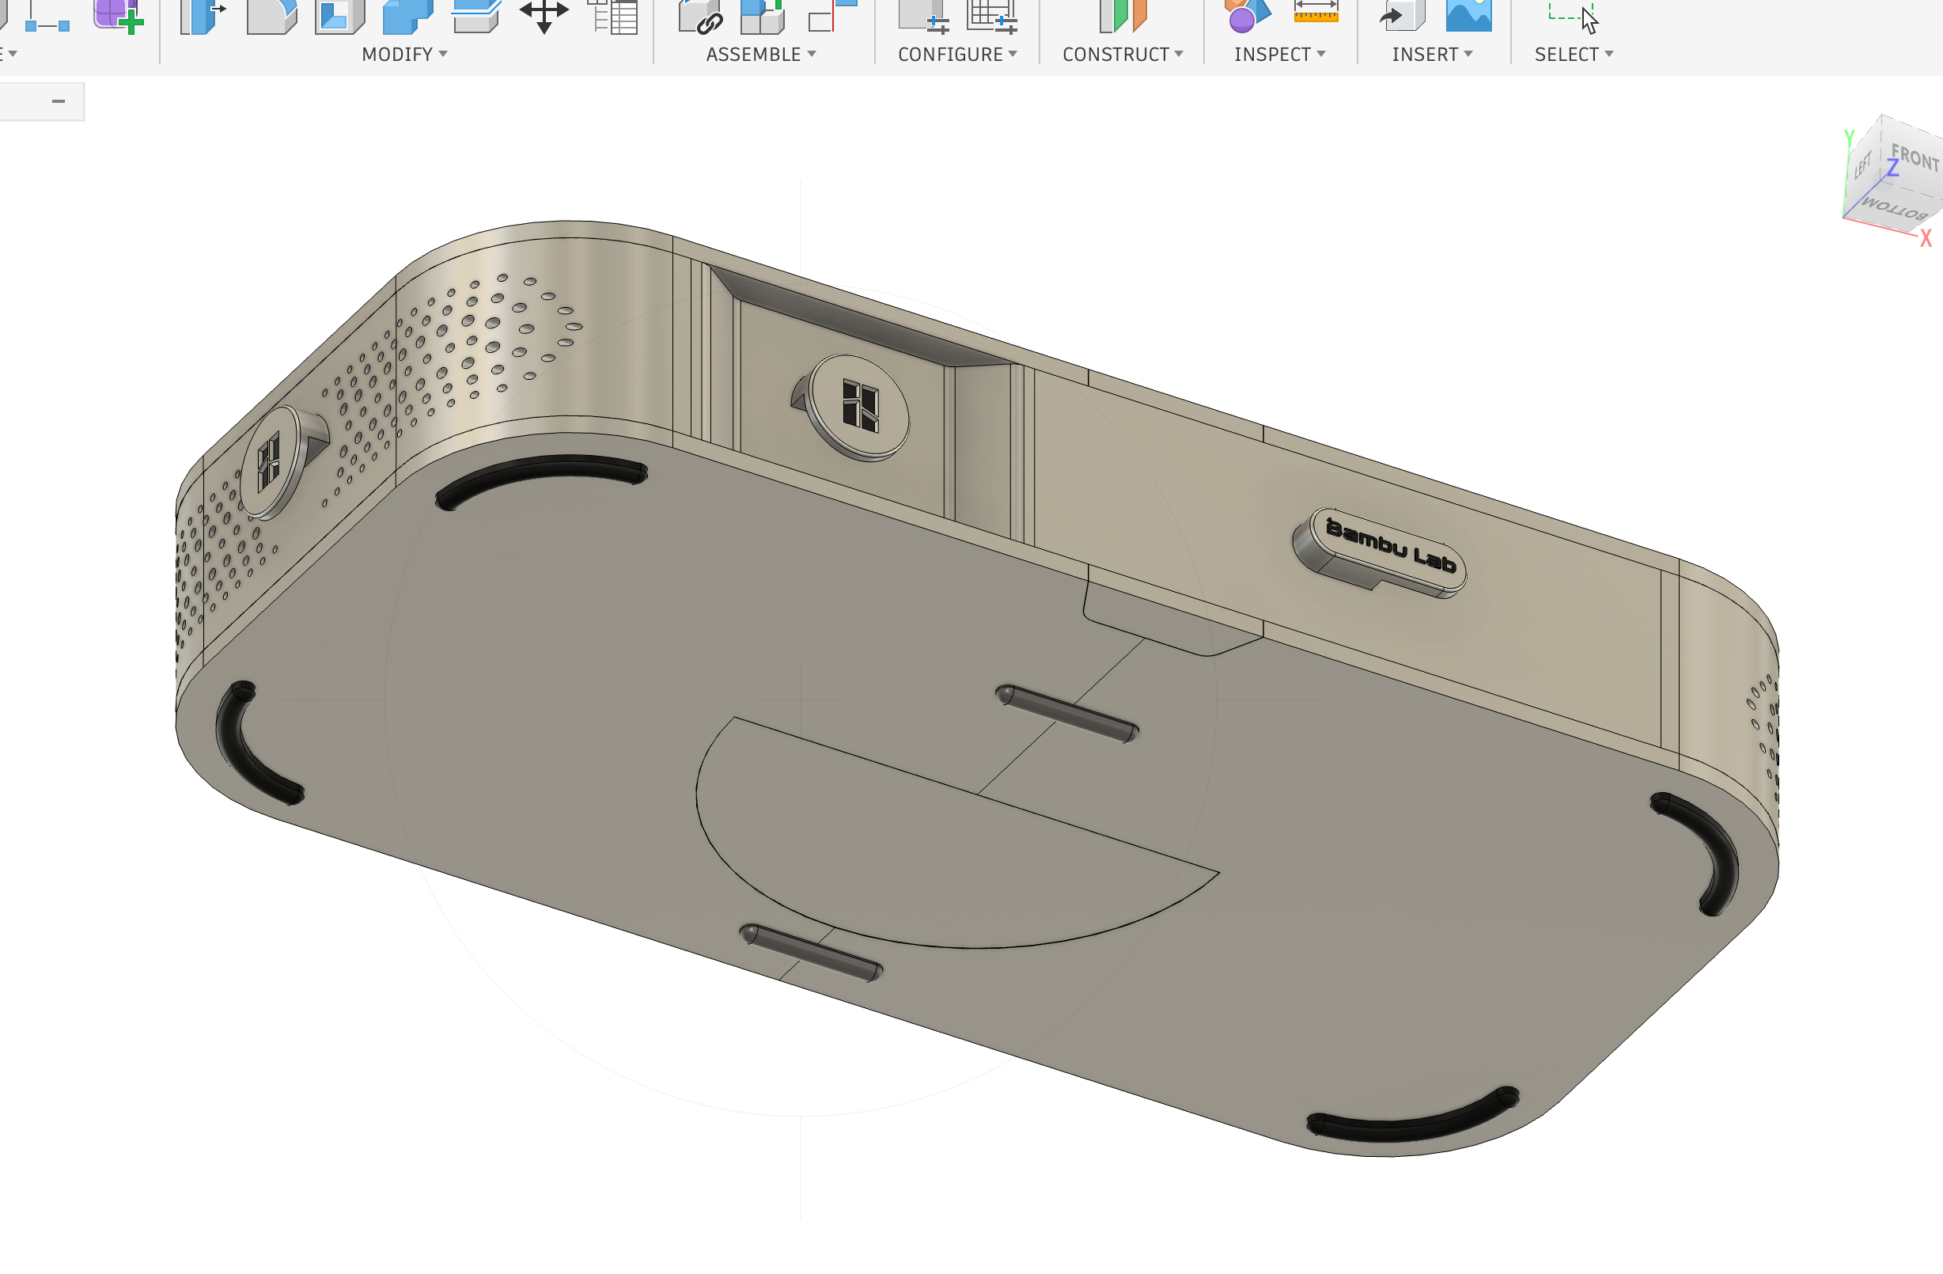Open the CONSTRUCT dropdown menu
This screenshot has width=1943, height=1274.
1123,55
